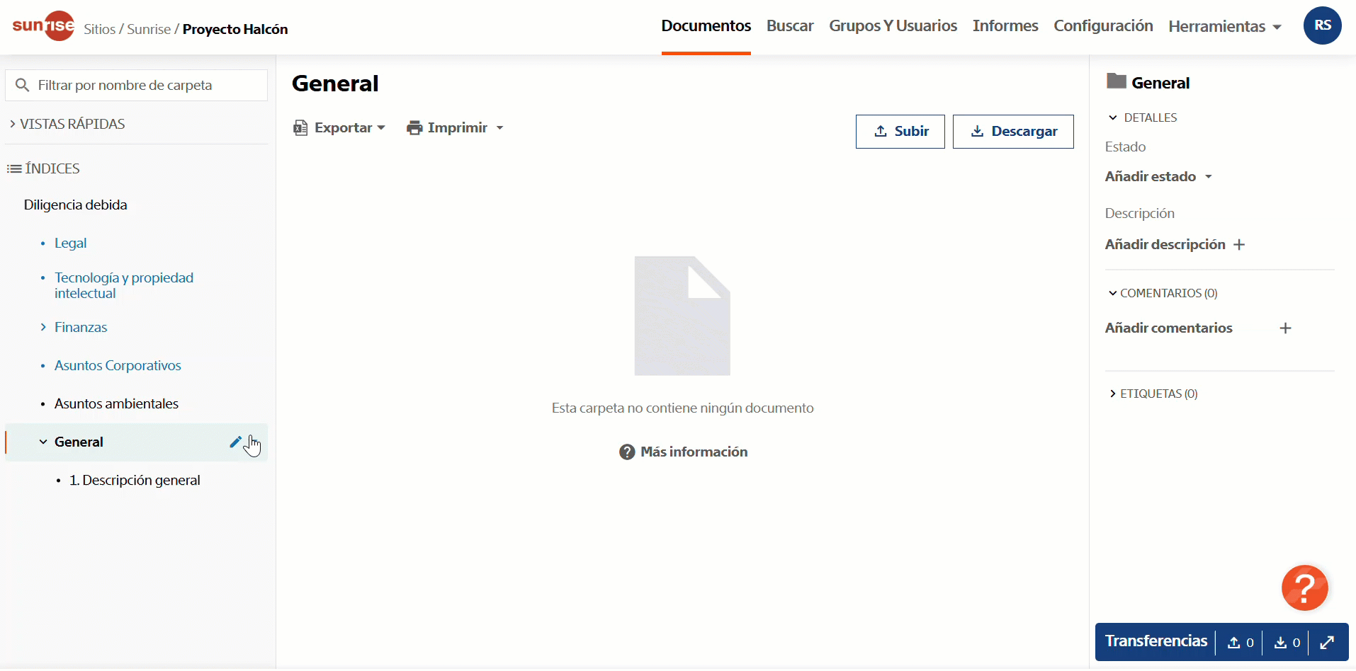Viewport: 1356px width, 671px height.
Task: Collapse the General folder chevron
Action: pos(43,442)
